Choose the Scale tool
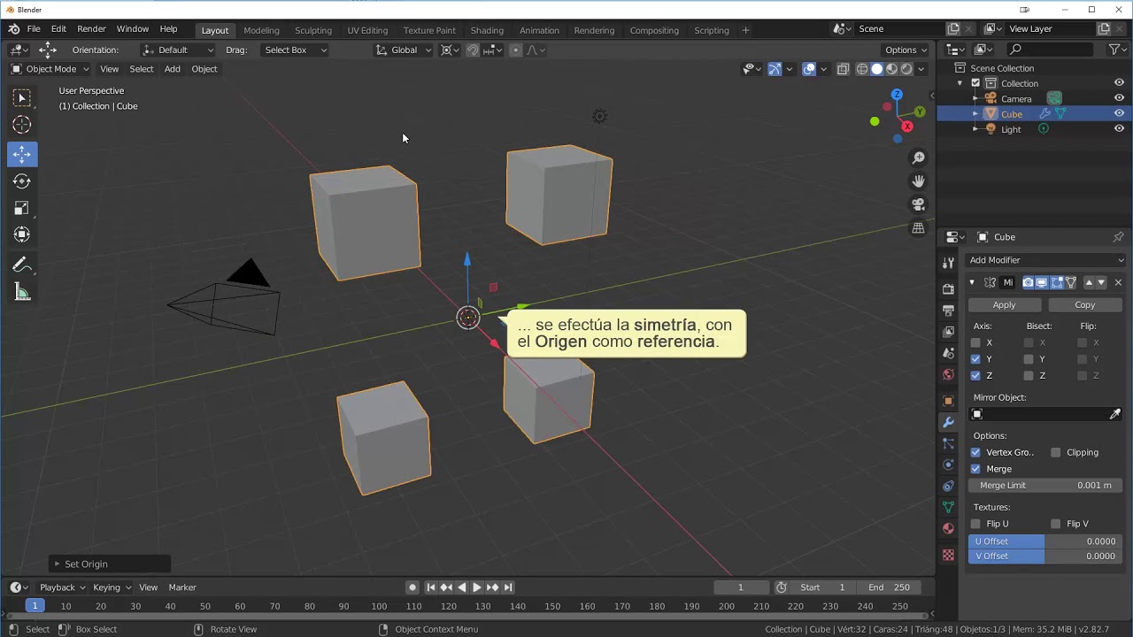This screenshot has height=637, width=1133. click(22, 208)
